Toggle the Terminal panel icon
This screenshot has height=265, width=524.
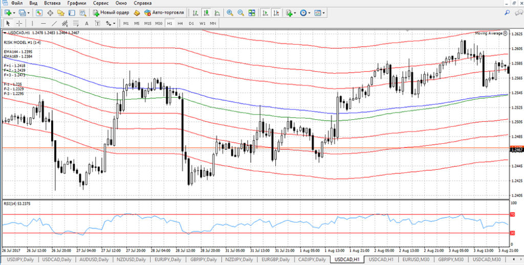(72, 13)
